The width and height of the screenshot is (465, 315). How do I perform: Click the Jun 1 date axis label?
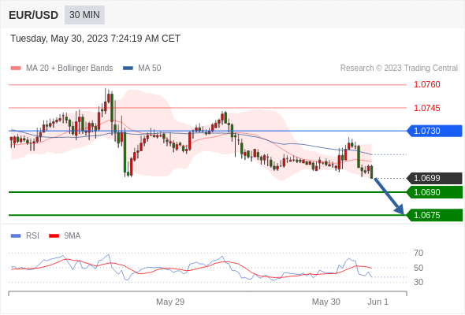pos(378,302)
